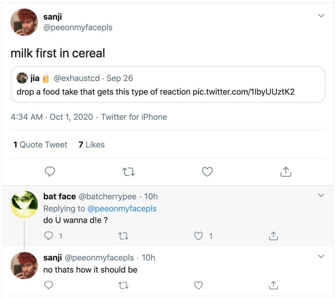Viewport: 335px width, 298px height.
Task: Open sanji's profile picture
Action: point(24,22)
